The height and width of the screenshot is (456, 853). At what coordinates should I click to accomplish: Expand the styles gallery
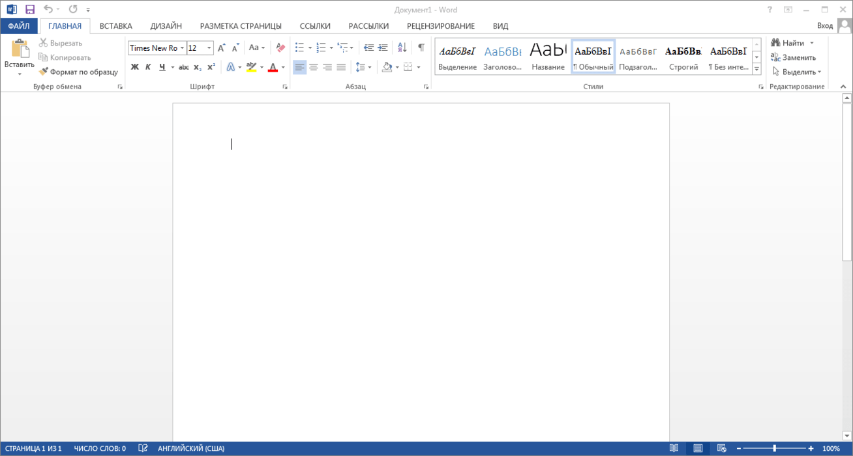pos(756,69)
